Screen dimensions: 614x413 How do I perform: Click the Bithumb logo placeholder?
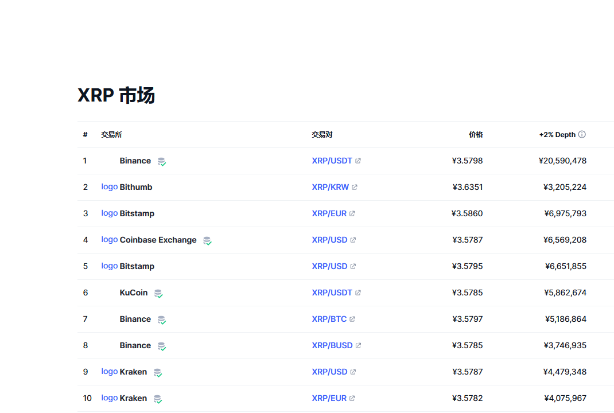(109, 187)
